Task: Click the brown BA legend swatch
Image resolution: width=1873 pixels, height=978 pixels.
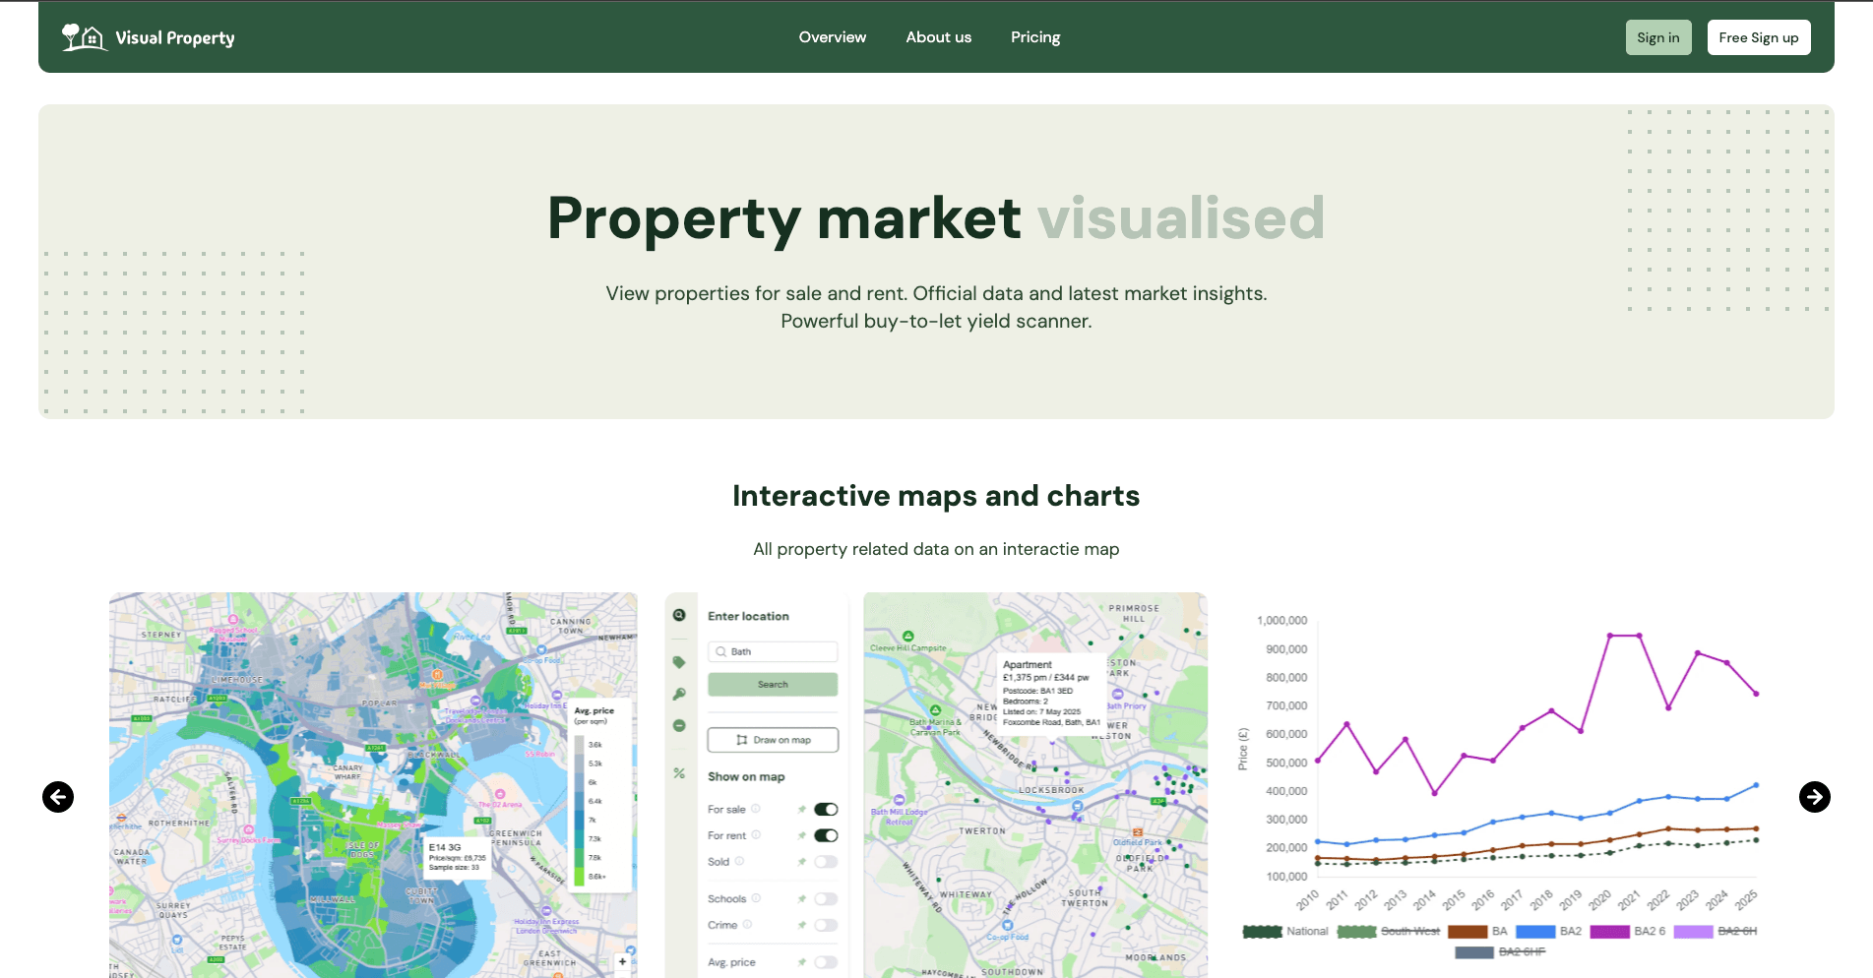Action: 1467,931
